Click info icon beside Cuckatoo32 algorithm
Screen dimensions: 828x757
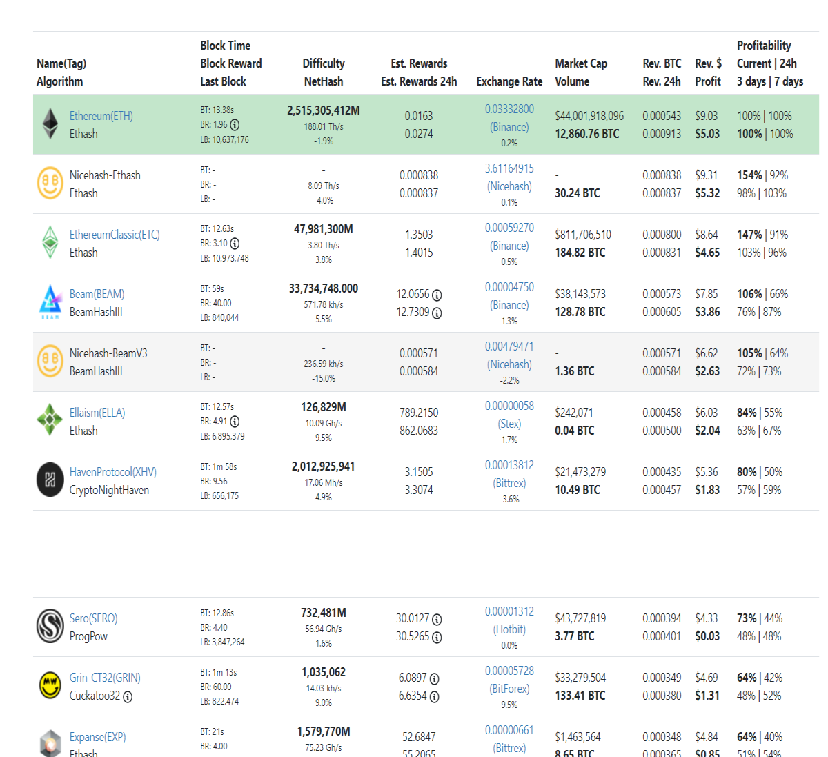point(128,696)
